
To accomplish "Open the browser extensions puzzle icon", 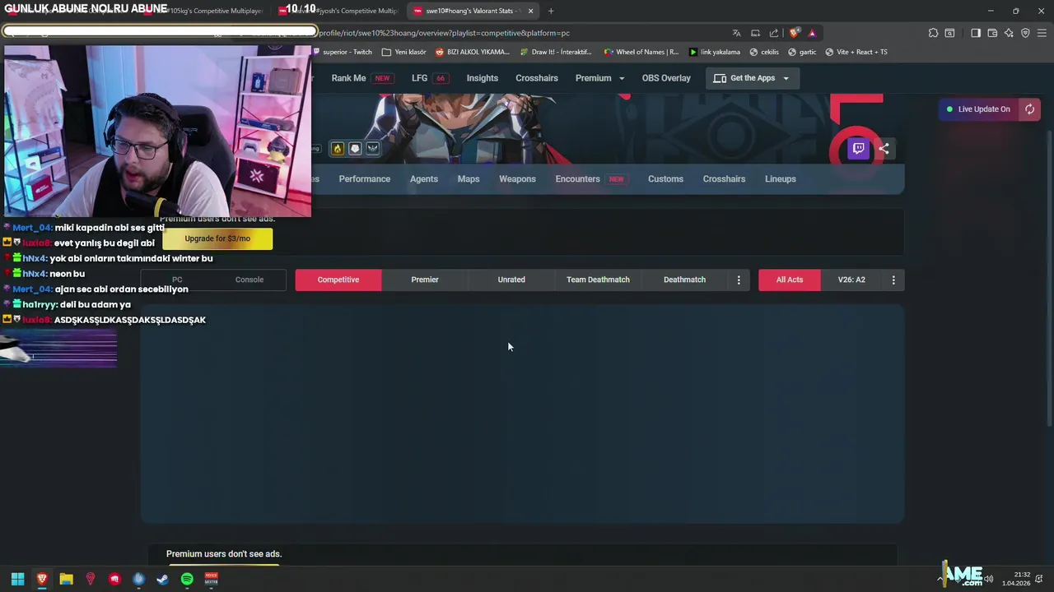I will tap(933, 33).
